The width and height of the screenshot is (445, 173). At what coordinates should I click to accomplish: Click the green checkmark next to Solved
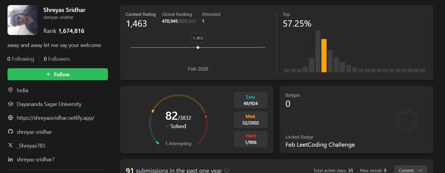(167, 126)
